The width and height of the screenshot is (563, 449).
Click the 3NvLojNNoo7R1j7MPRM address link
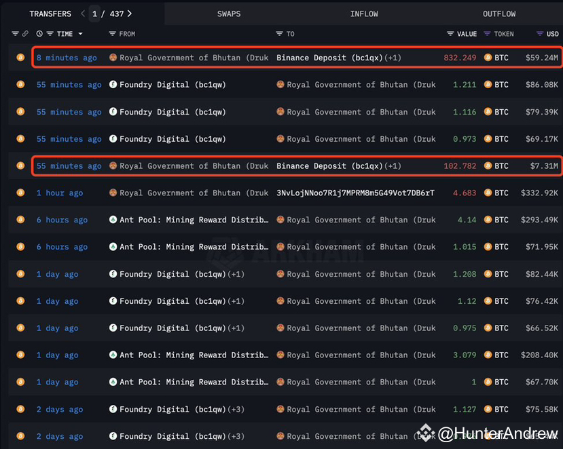(x=356, y=193)
